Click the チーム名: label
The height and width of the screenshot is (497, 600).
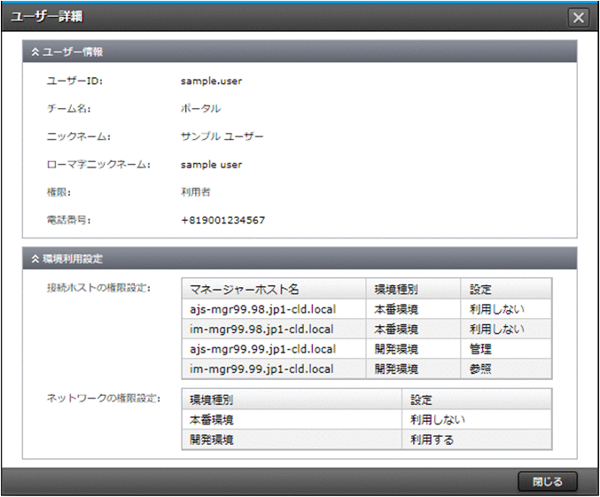tap(68, 109)
